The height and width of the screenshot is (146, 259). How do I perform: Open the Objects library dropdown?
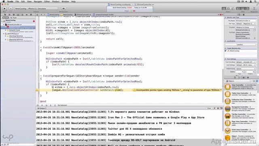coord(238,81)
